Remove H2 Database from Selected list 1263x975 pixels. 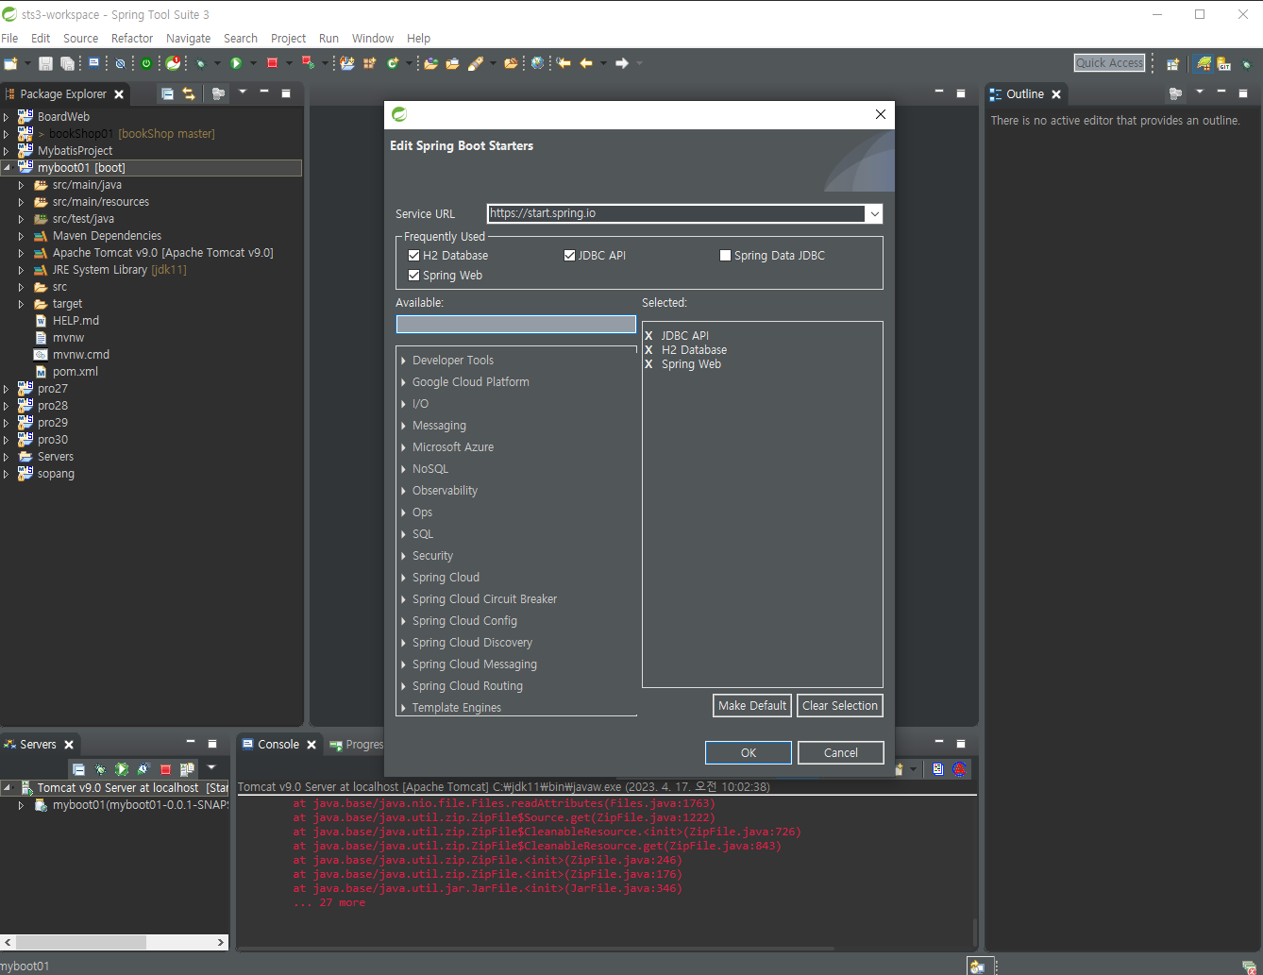pyautogui.click(x=648, y=350)
